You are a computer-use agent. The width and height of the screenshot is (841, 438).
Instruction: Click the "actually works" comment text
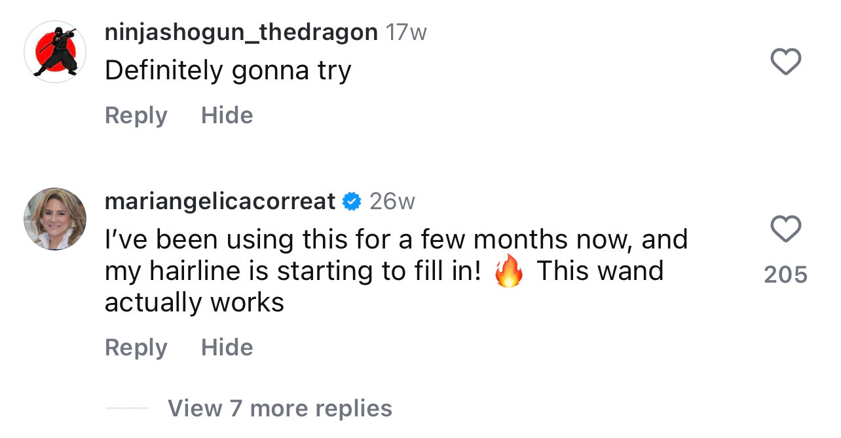pos(195,302)
